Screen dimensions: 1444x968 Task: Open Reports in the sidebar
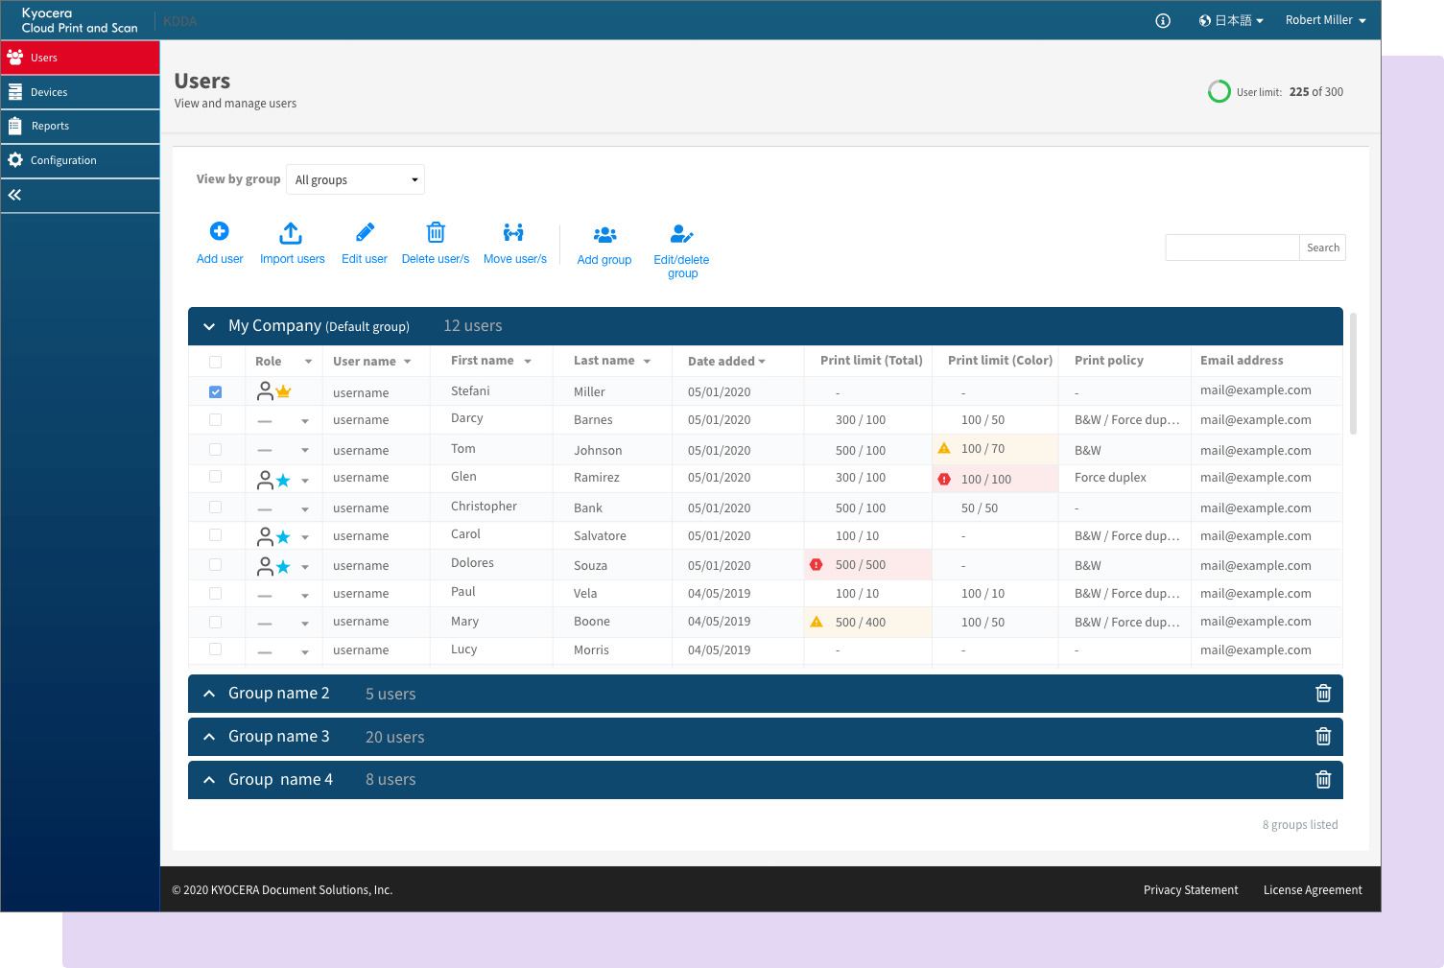[81, 126]
